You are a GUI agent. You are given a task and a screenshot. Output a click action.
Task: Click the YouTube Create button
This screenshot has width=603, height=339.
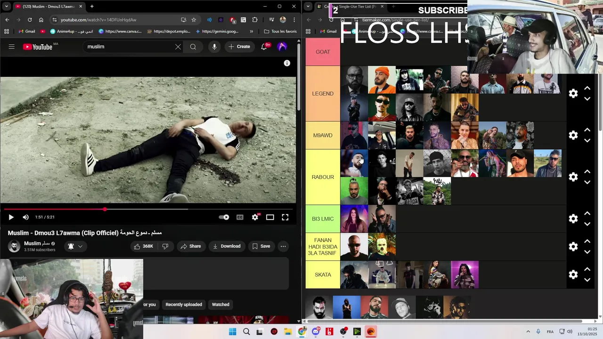click(239, 47)
